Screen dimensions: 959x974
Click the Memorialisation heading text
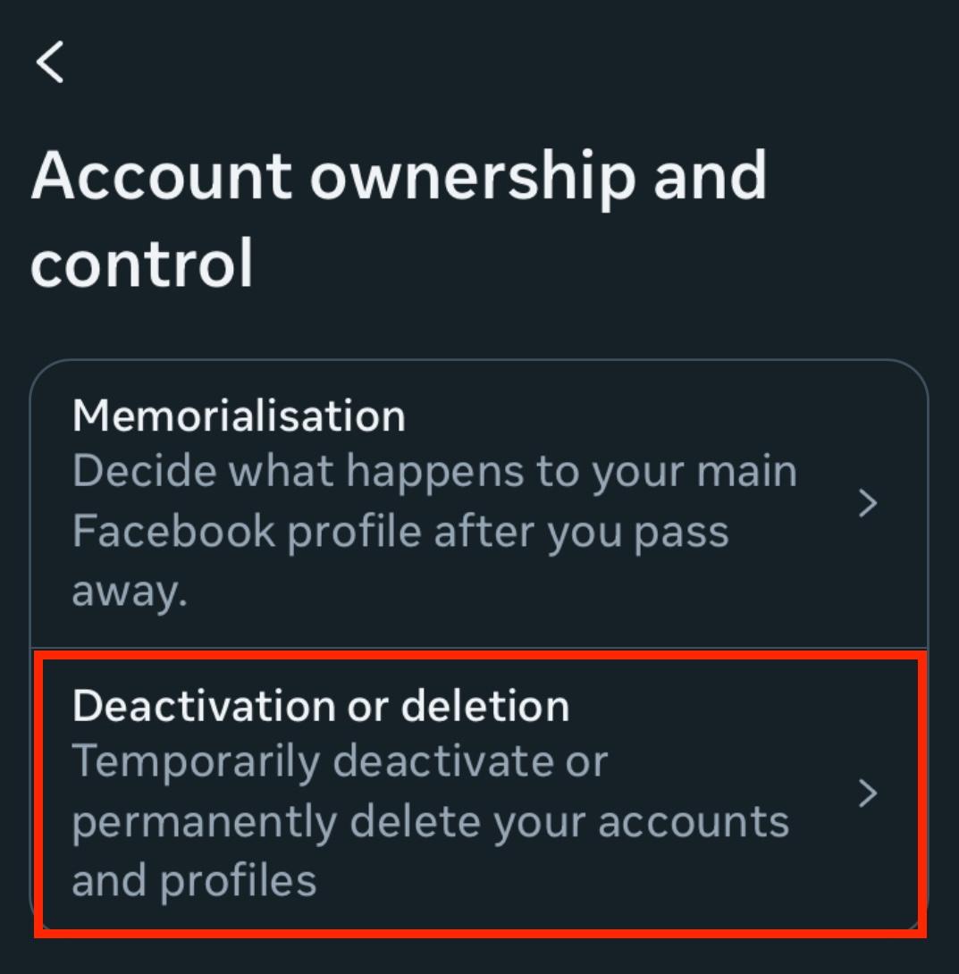tap(239, 416)
